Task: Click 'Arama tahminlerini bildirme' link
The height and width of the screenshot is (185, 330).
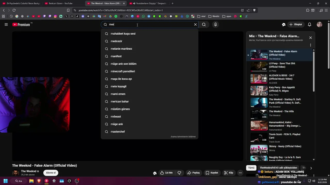Action: coord(183,137)
